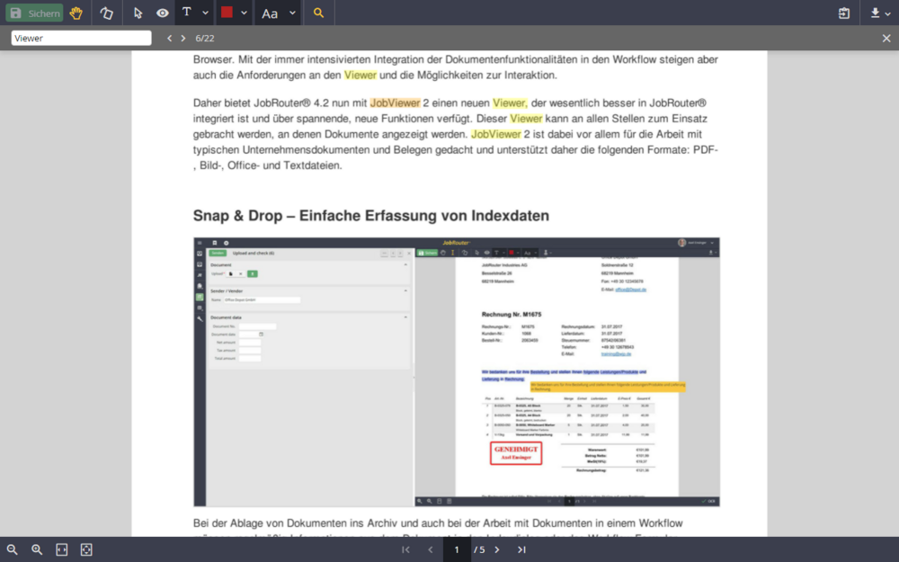Click highlighted "Viewer" after "an den"
The image size is (899, 562).
coord(360,76)
